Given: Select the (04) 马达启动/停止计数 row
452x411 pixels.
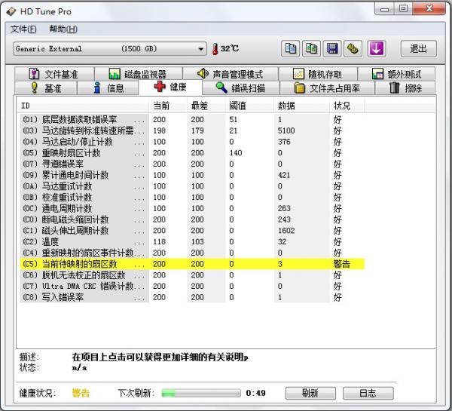Looking at the screenshot, I should pos(192,142).
